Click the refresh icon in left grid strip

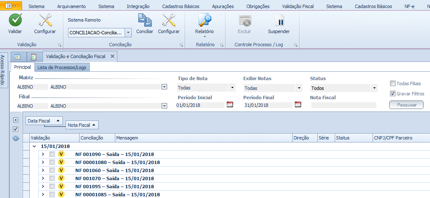click(x=16, y=138)
